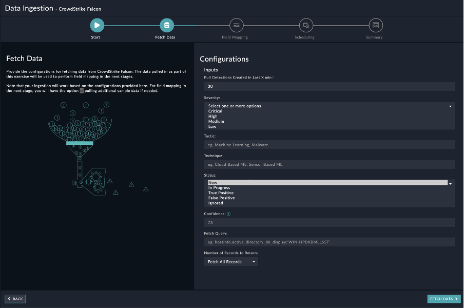Screen dimensions: 464x308
Task: Select Critical in the Severity list
Action: [215, 111]
